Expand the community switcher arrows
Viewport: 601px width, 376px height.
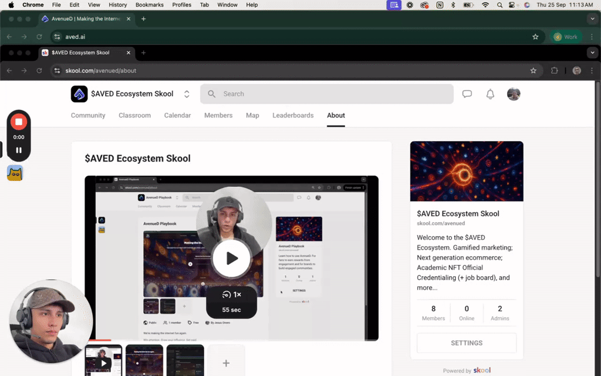point(187,94)
